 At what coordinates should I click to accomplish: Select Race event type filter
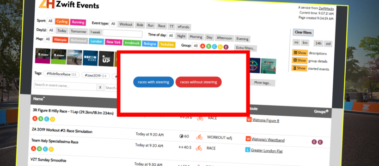(162, 26)
